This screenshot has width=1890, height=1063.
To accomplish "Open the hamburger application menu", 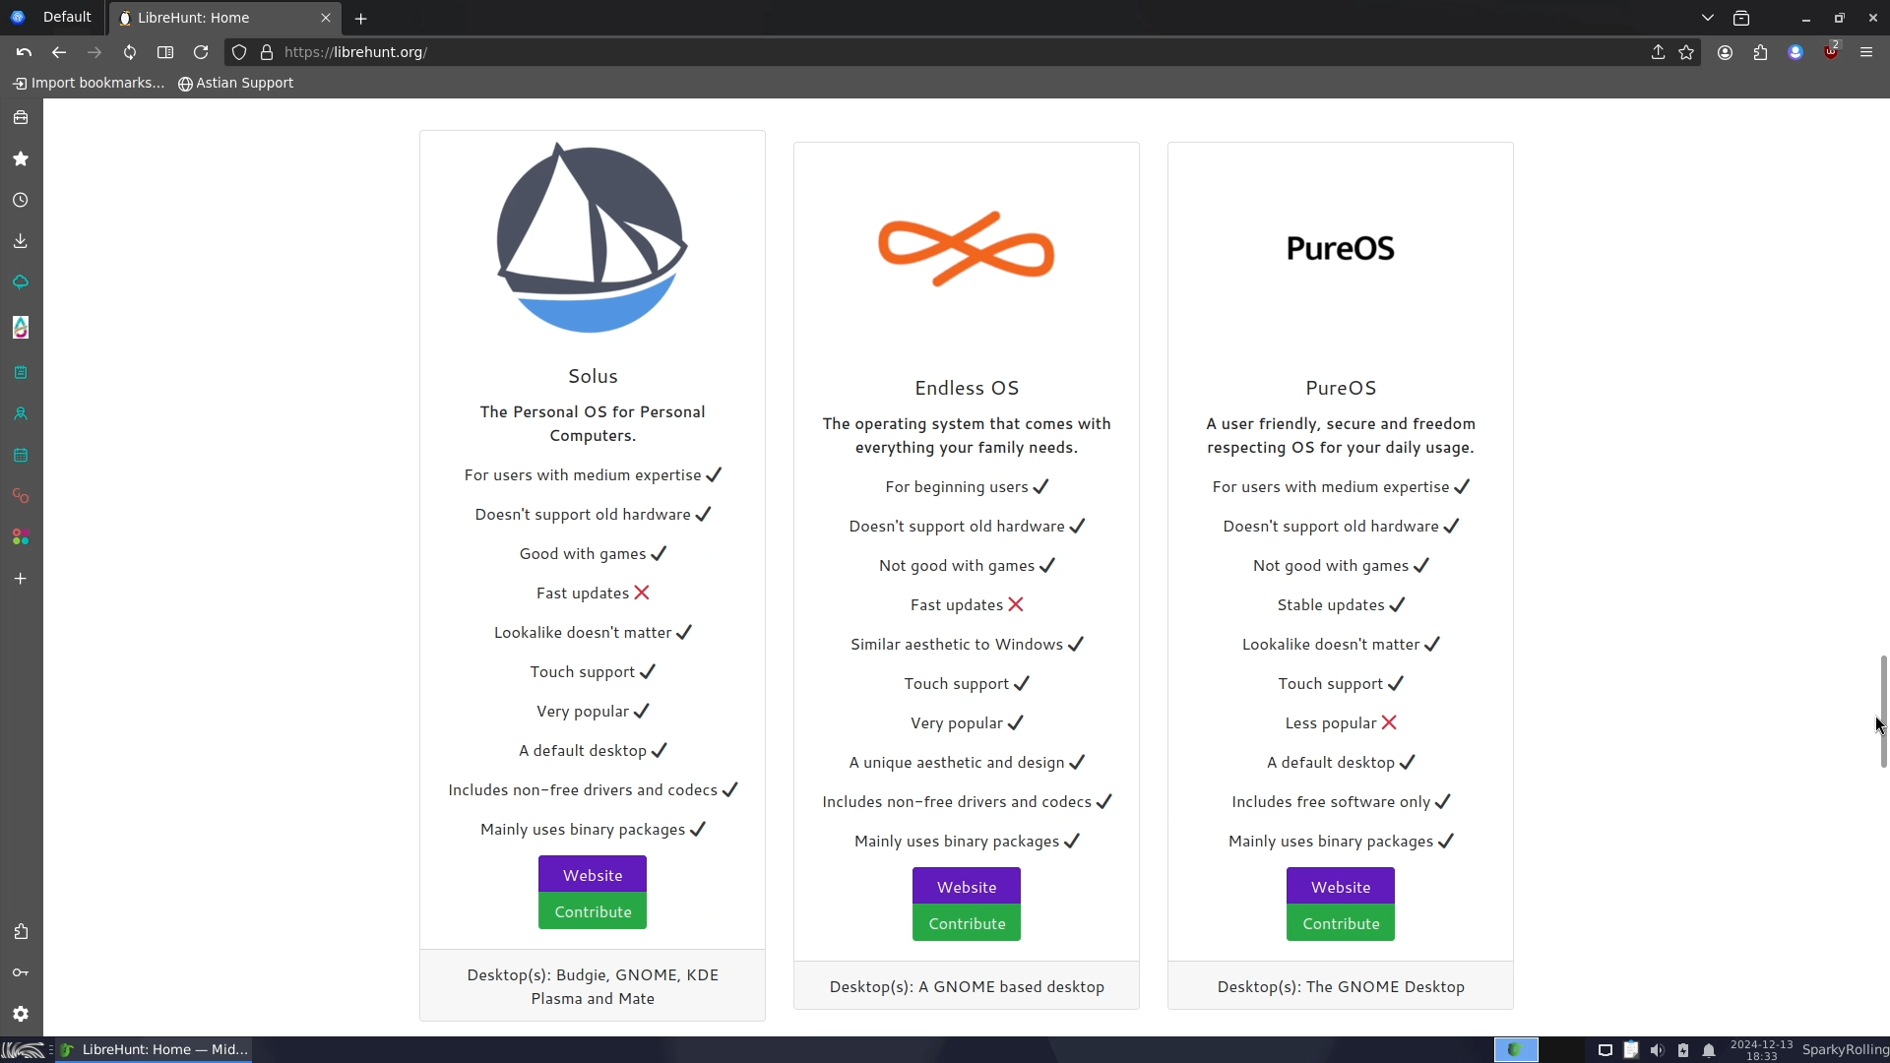I will click(x=1866, y=52).
